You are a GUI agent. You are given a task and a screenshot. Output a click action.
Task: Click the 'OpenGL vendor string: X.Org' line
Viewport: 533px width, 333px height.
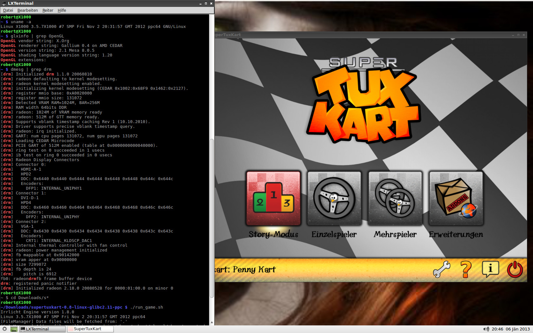click(35, 41)
